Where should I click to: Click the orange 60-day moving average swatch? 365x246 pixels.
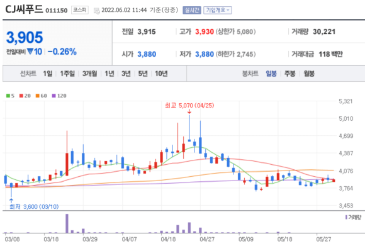(38, 96)
